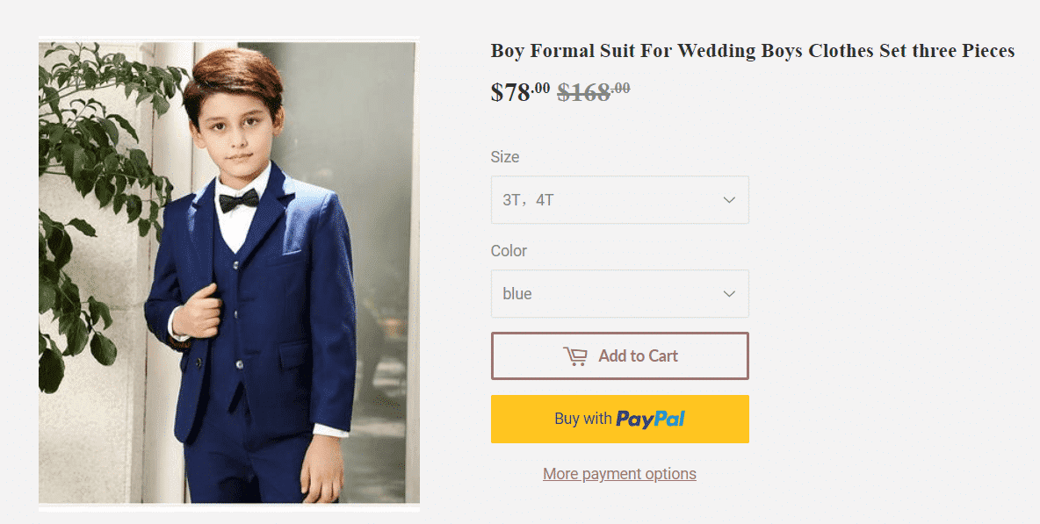The image size is (1040, 524).
Task: Expand the Color dropdown chevron arrow
Action: click(x=729, y=293)
